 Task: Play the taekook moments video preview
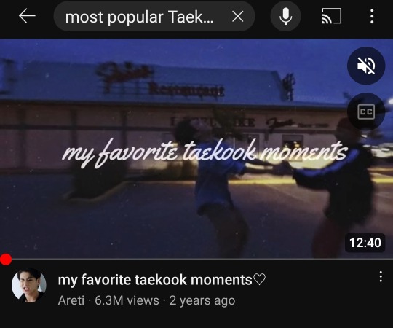pyautogui.click(x=175, y=149)
